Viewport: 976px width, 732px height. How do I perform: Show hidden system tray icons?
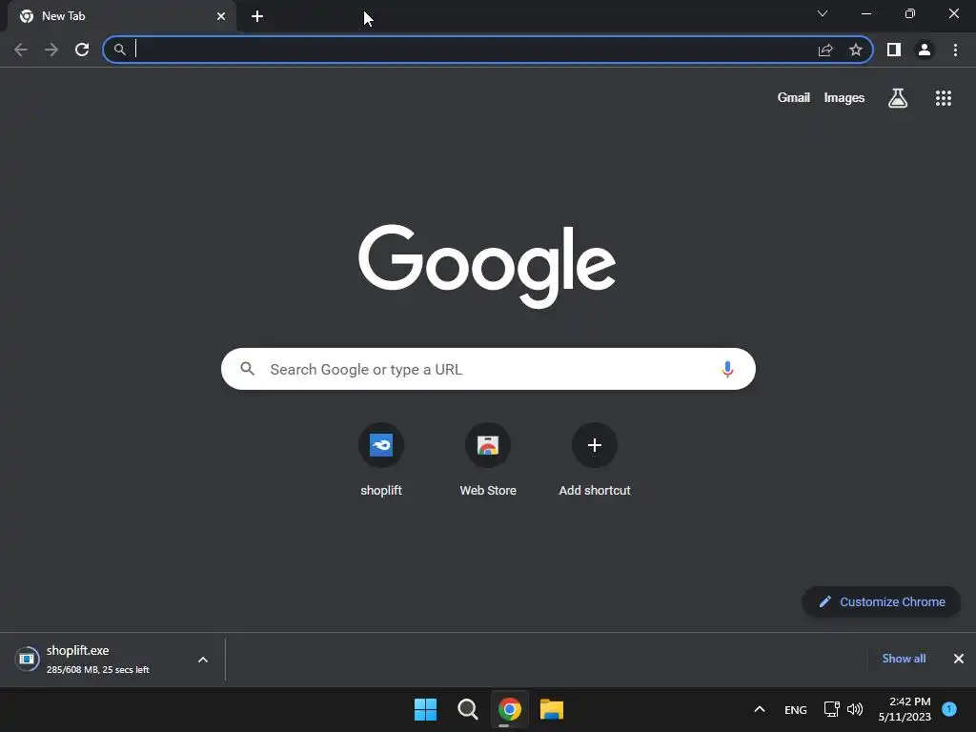(x=760, y=709)
